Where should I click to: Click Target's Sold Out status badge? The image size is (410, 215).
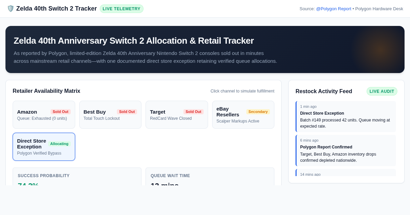(x=193, y=112)
